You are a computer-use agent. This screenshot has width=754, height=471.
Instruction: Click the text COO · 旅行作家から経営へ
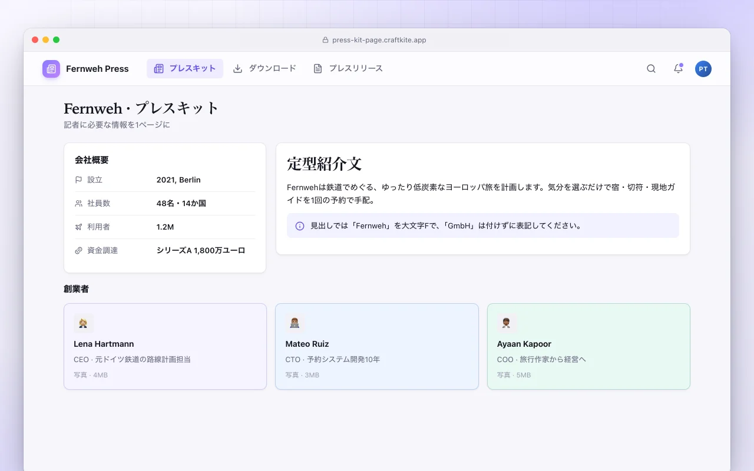pos(541,360)
